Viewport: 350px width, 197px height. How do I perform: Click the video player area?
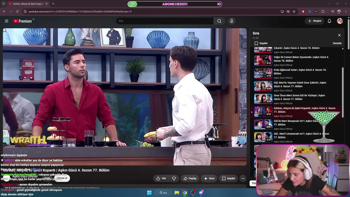125,97
